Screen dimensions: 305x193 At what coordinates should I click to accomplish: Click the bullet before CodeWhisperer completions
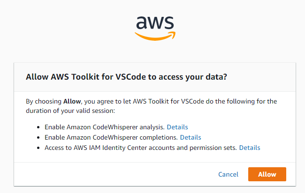[38, 138]
